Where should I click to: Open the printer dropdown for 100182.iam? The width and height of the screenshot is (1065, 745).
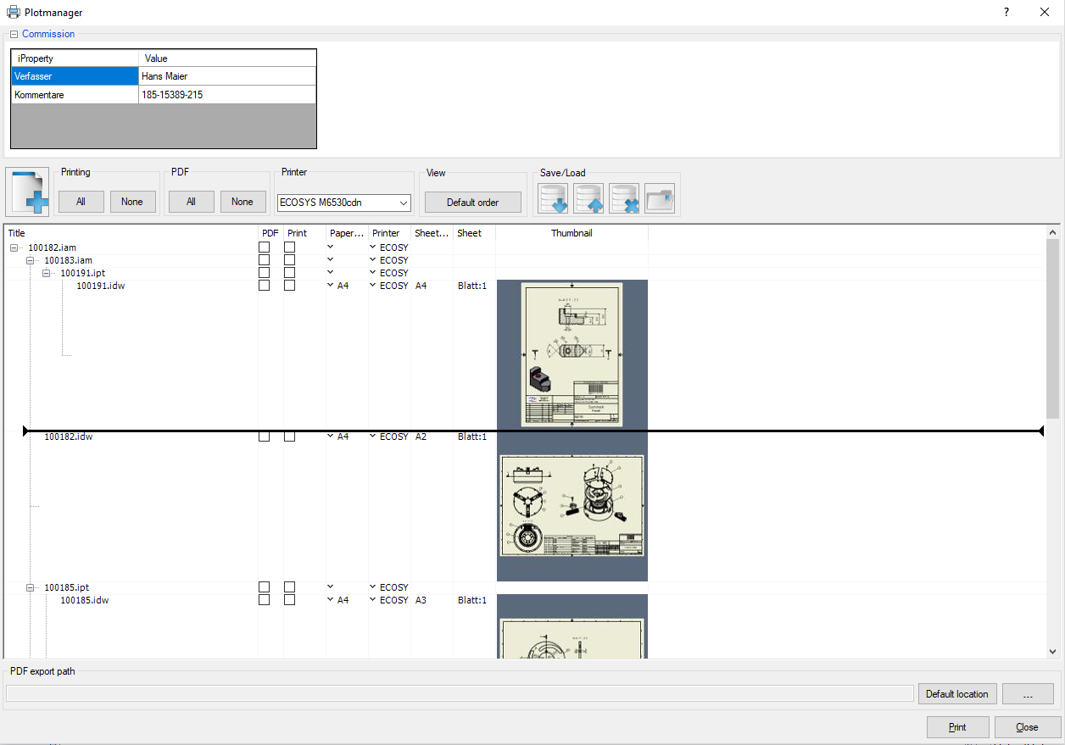(372, 247)
